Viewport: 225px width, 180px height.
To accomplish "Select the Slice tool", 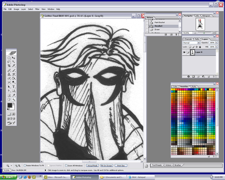I will point(13,66).
